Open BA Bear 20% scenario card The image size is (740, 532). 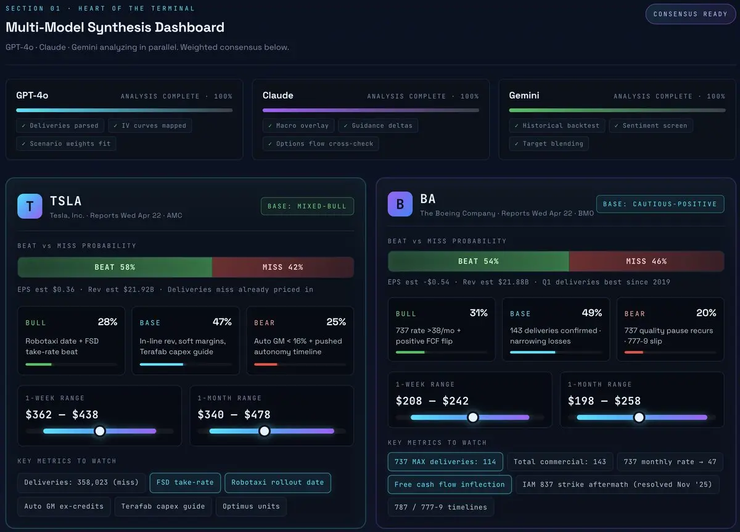click(670, 330)
